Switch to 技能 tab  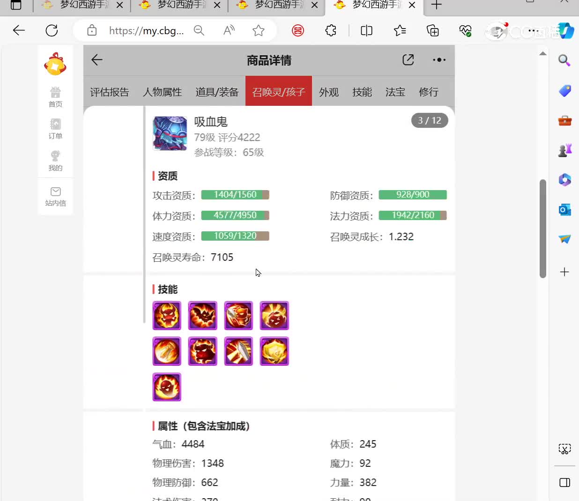click(362, 92)
